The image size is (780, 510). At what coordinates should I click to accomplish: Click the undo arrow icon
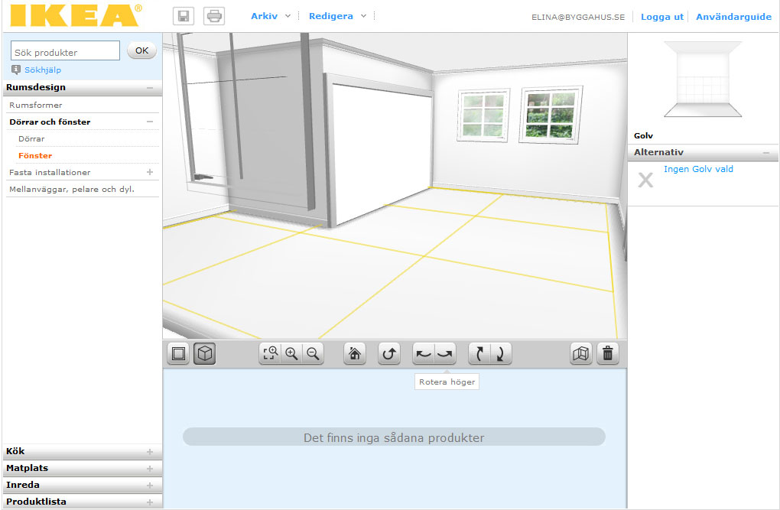(x=389, y=354)
